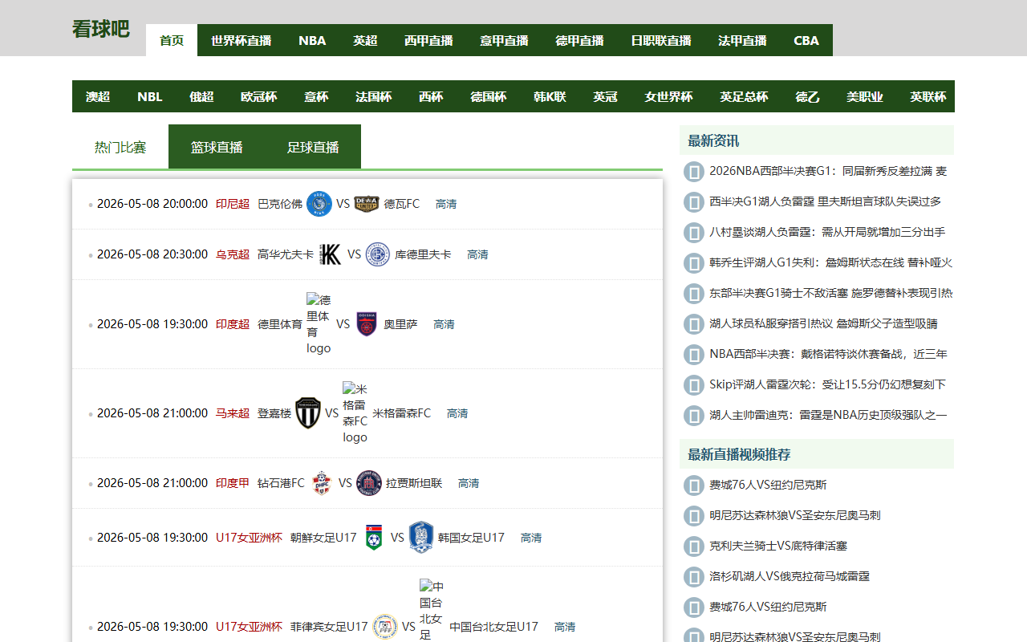Viewport: 1027px width, 642px height.
Task: Click the 库德里夫卡 team logo
Action: (x=378, y=254)
